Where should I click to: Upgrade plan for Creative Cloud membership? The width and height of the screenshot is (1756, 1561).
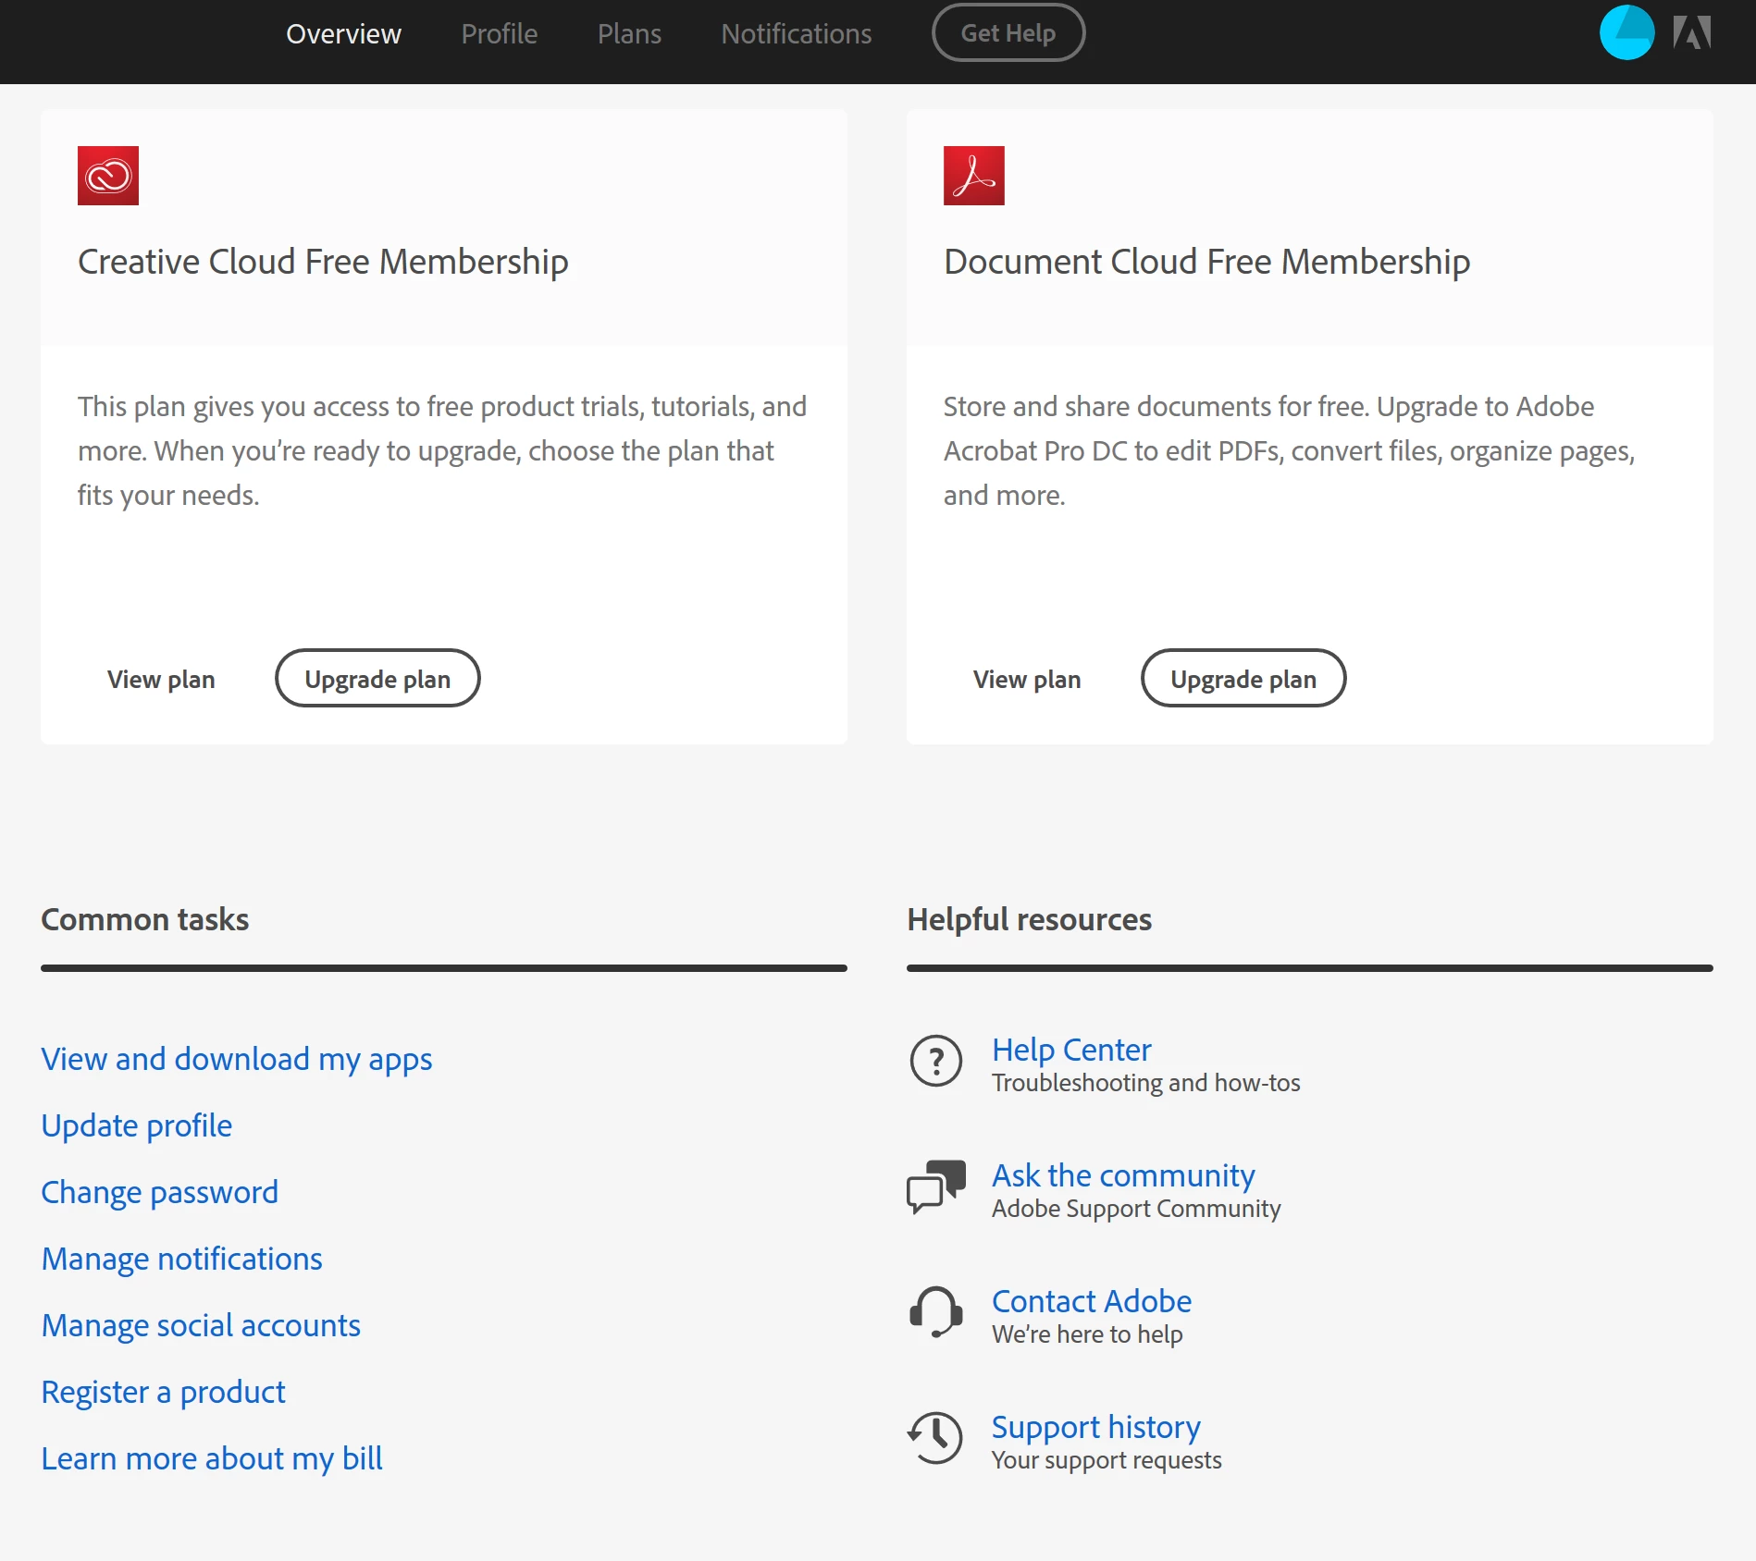point(377,679)
